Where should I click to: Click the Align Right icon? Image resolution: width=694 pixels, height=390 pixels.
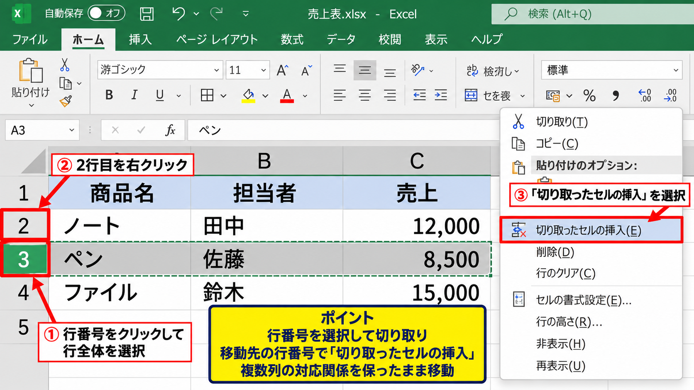[x=390, y=95]
